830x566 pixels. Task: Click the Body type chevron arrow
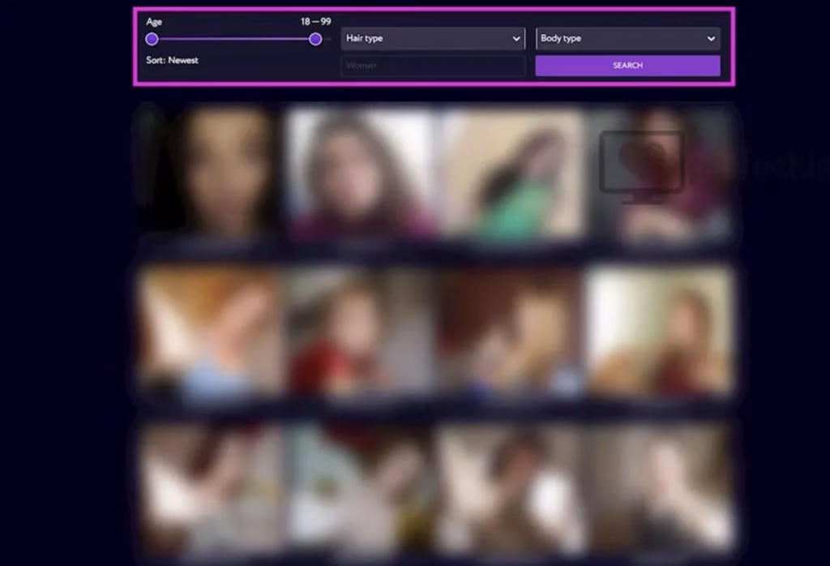tap(712, 38)
